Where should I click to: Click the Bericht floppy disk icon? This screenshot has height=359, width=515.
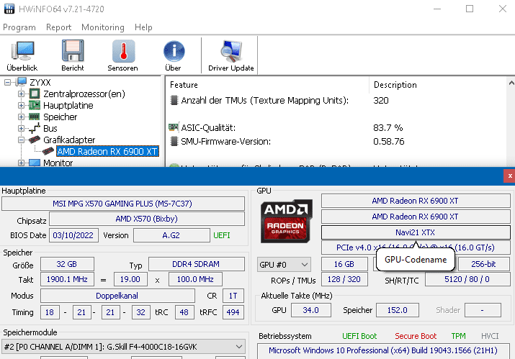[x=73, y=50]
